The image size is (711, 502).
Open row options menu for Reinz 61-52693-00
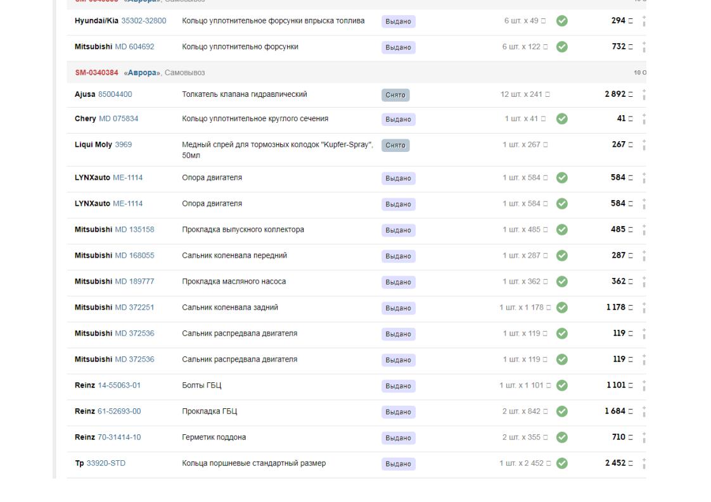(644, 411)
